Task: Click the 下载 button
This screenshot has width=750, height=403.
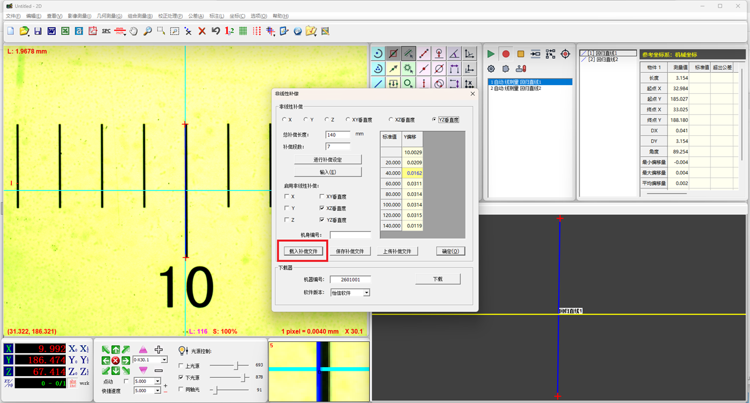Action: 438,279
